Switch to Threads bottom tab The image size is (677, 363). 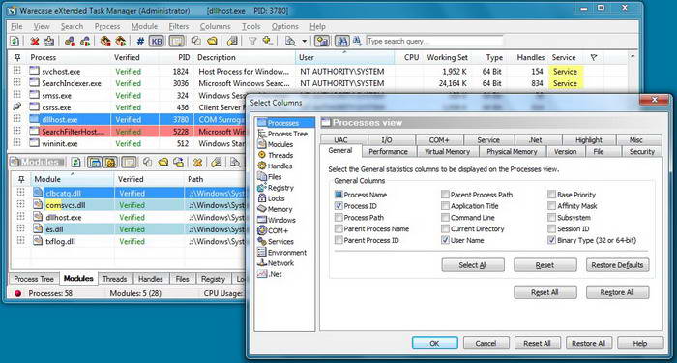click(x=115, y=279)
